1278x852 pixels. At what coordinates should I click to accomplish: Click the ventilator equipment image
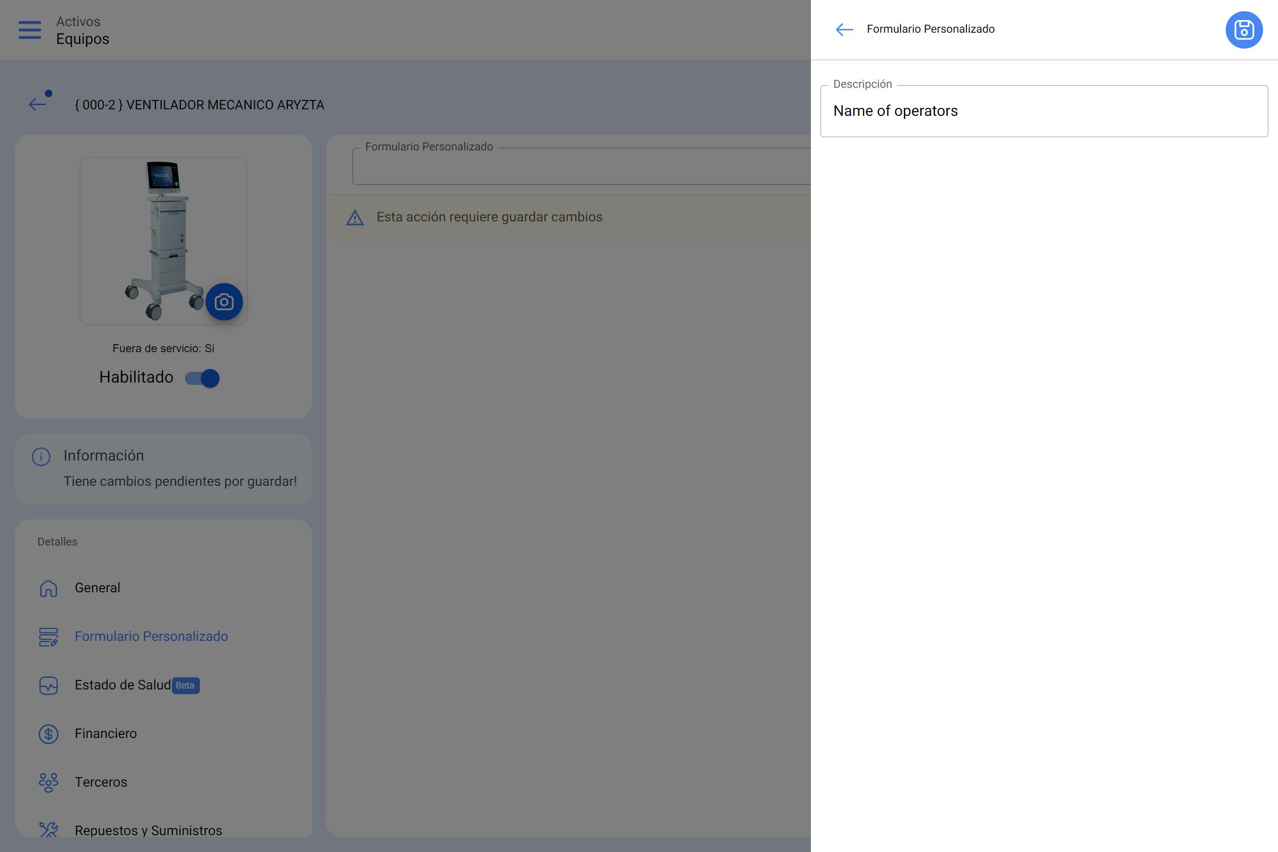point(163,241)
